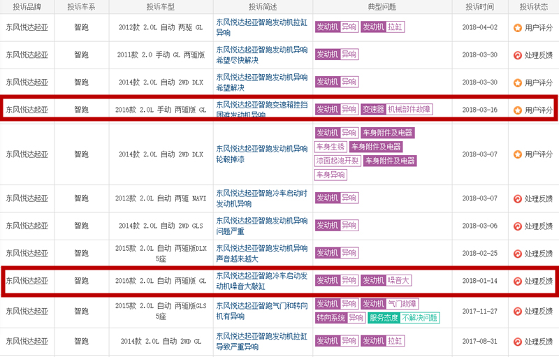The height and width of the screenshot is (357, 559).
Task: Click the orange 用户评分 star icon on 2018-03-16 row
Action: click(517, 110)
